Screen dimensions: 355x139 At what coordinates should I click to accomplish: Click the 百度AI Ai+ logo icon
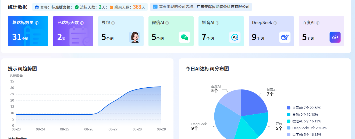(335, 37)
